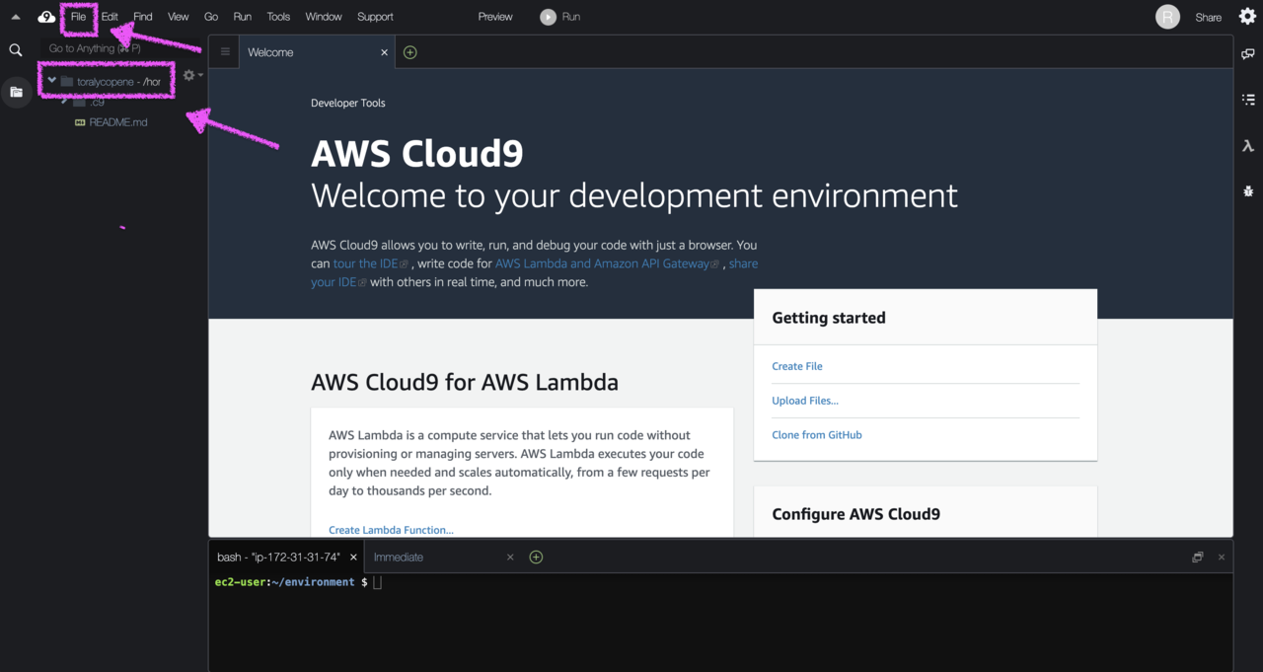Image resolution: width=1263 pixels, height=672 pixels.
Task: Add a new editor tab with plus icon
Action: 410,52
